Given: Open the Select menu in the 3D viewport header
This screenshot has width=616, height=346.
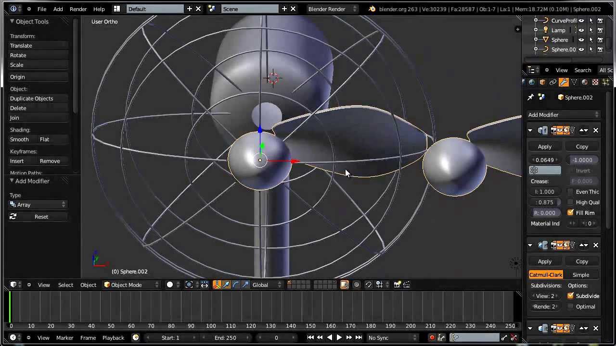Looking at the screenshot, I should point(65,285).
